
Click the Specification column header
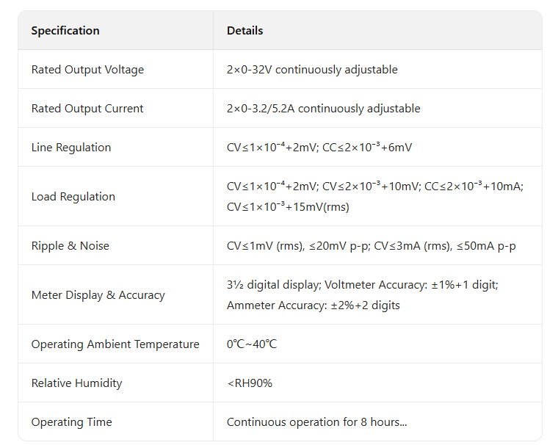click(x=65, y=31)
